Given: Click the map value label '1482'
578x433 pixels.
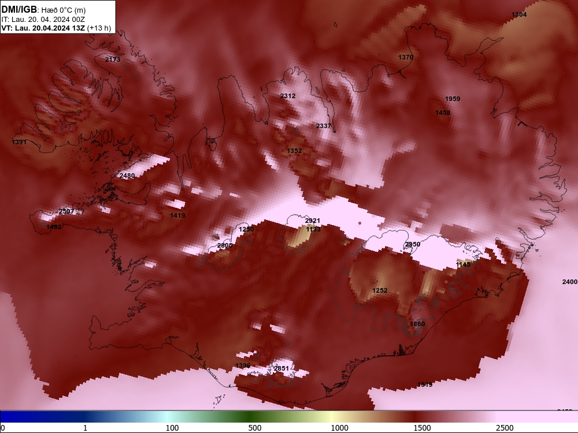Looking at the screenshot, I should [x=54, y=227].
